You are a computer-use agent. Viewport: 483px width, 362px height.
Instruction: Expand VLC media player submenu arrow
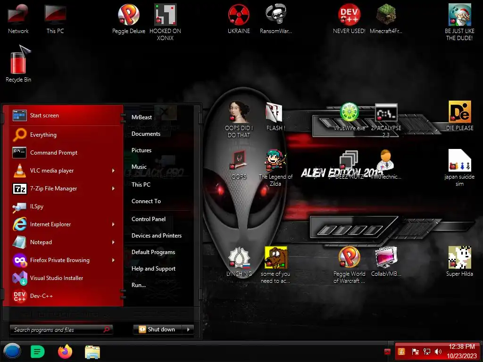(x=113, y=171)
